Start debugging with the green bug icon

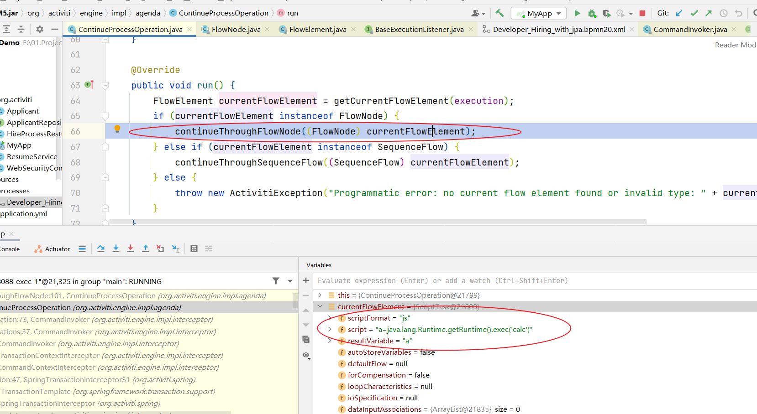592,13
